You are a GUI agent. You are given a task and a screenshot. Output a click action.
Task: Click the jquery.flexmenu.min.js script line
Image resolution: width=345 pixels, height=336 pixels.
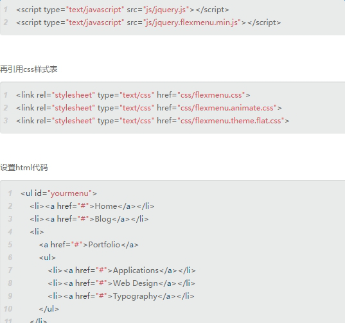tap(148, 22)
